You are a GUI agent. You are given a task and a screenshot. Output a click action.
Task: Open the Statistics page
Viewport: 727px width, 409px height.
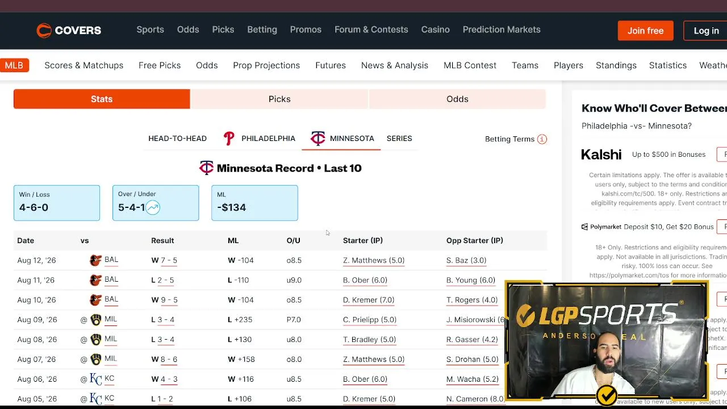pyautogui.click(x=668, y=65)
